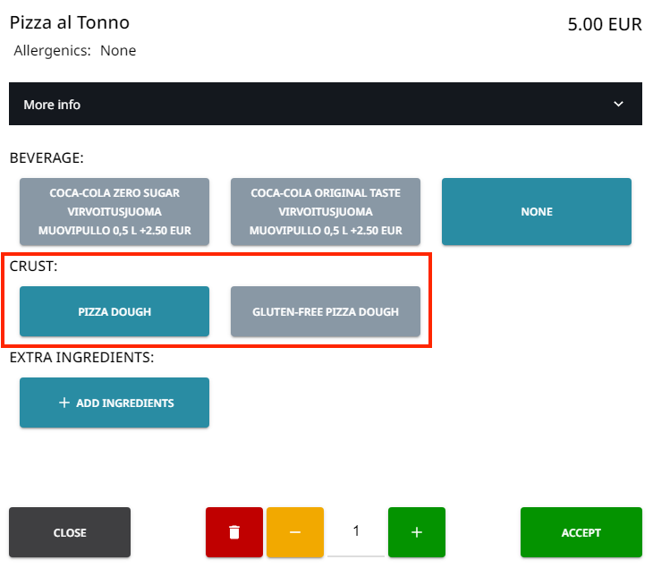The image size is (653, 568).
Task: Click the red trash delete icon
Action: pos(234,532)
